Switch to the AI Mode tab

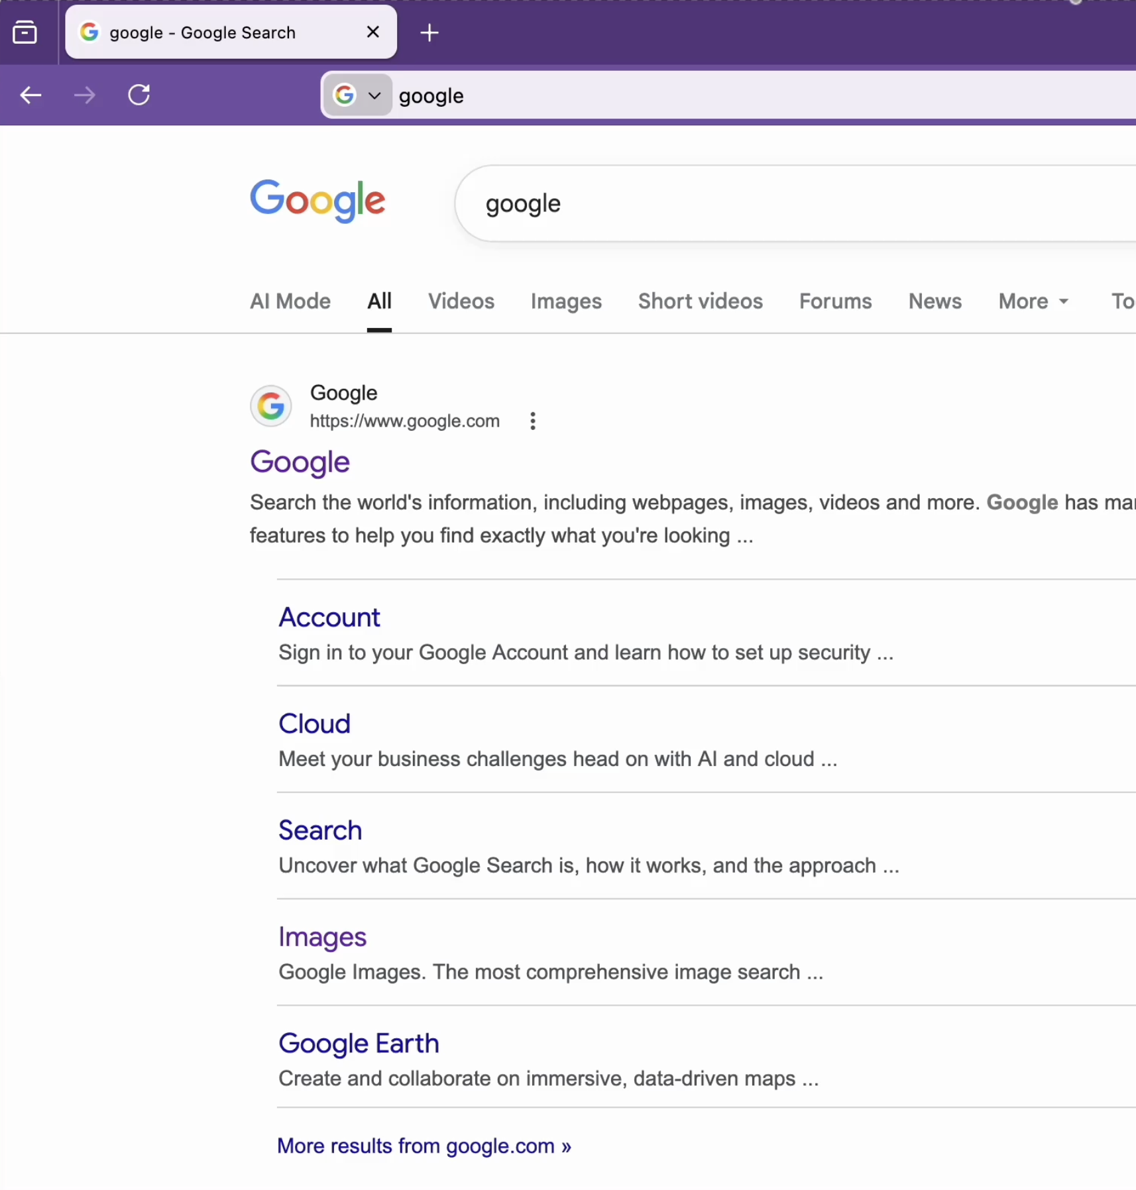pos(290,301)
